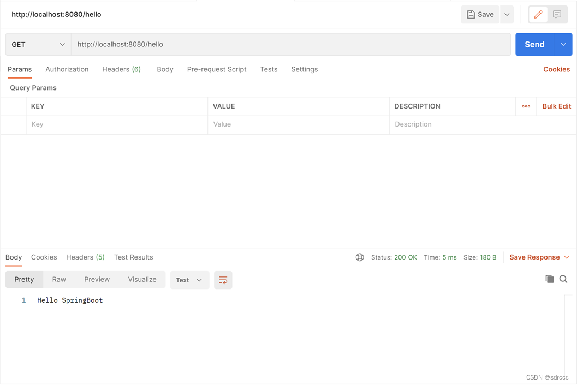The height and width of the screenshot is (385, 577).
Task: Toggle the line wrap icon
Action: pos(223,280)
